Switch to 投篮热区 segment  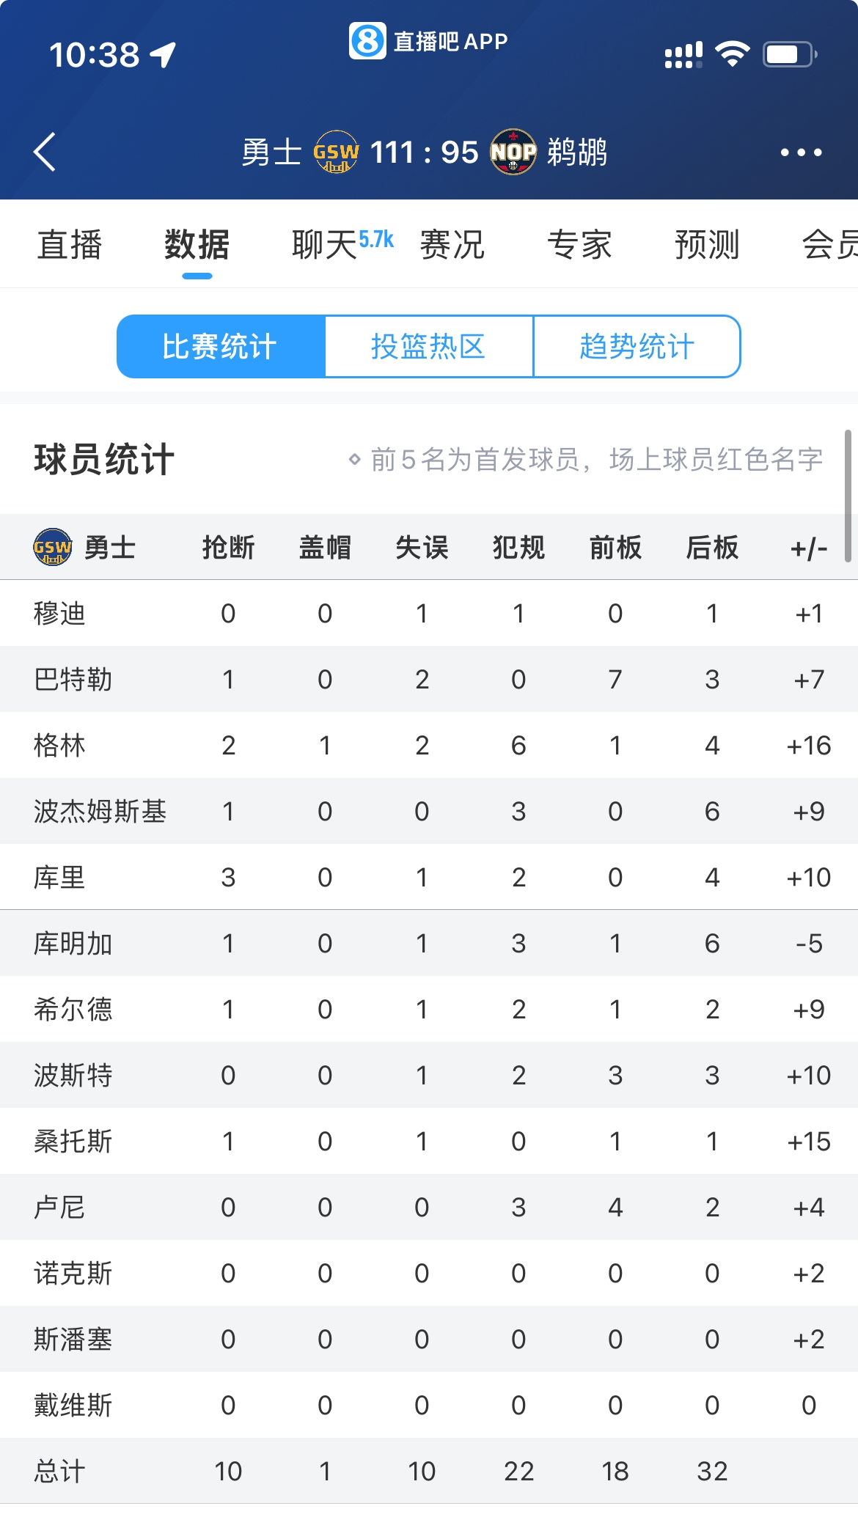[429, 347]
